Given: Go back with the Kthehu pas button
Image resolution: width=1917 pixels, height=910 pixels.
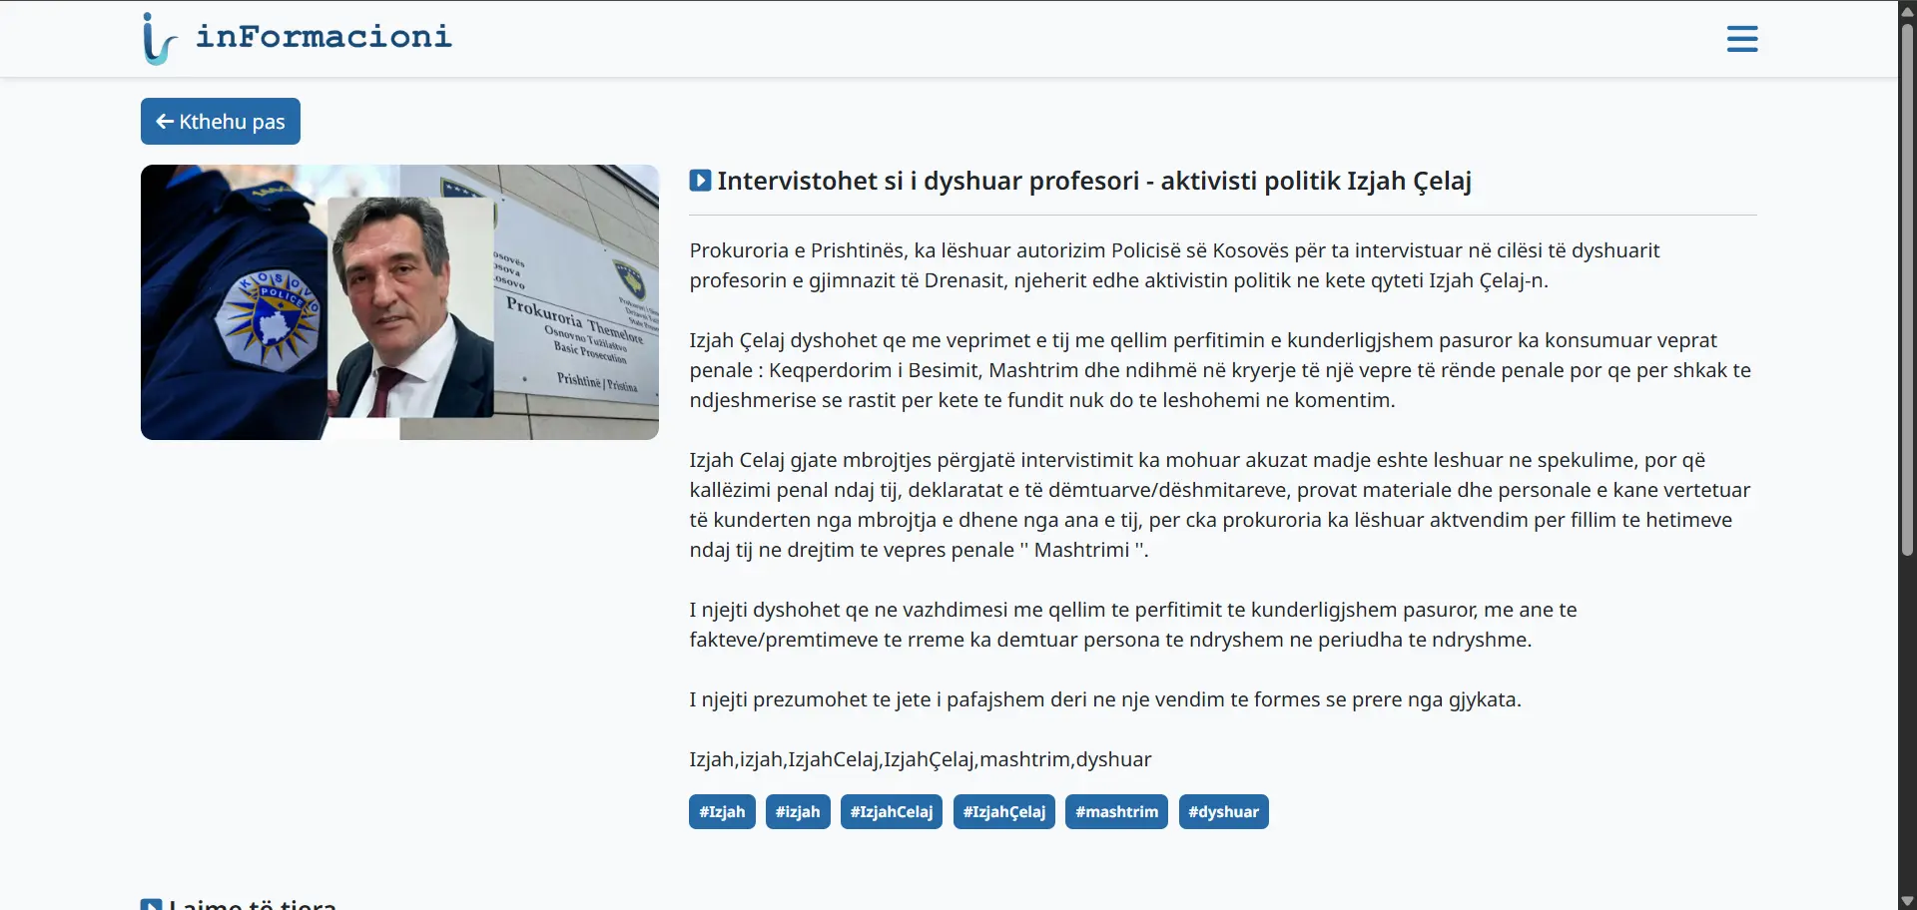Looking at the screenshot, I should (221, 122).
